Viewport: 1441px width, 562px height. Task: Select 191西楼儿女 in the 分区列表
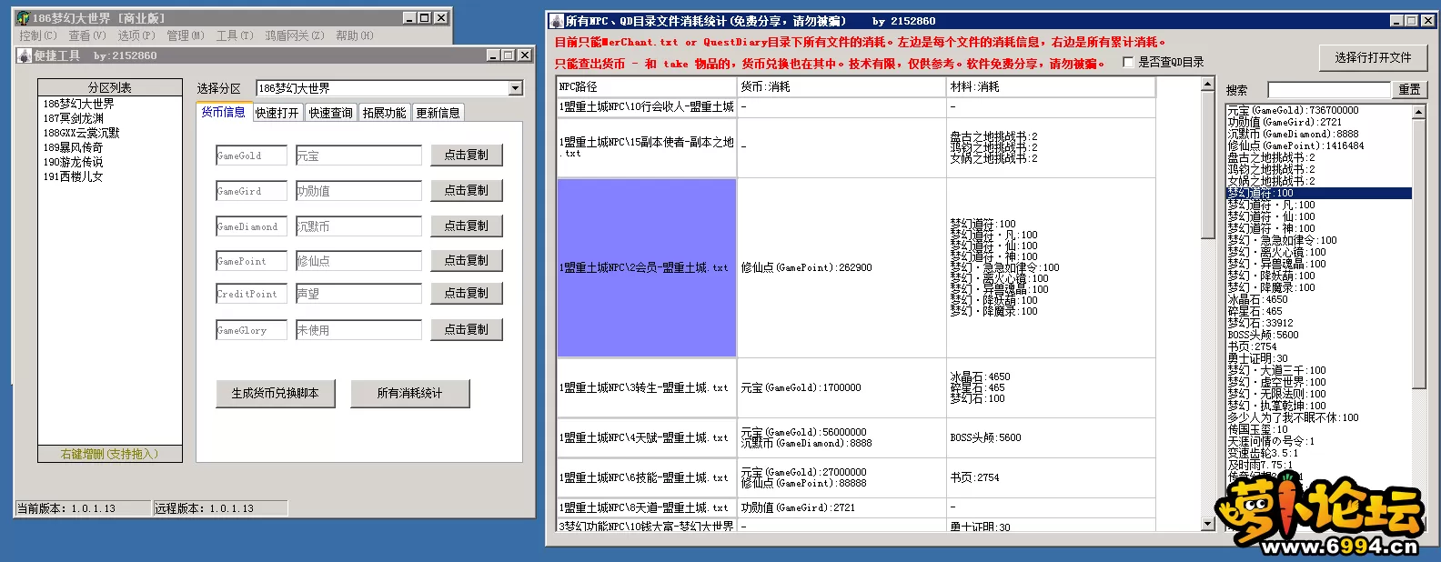(x=74, y=176)
